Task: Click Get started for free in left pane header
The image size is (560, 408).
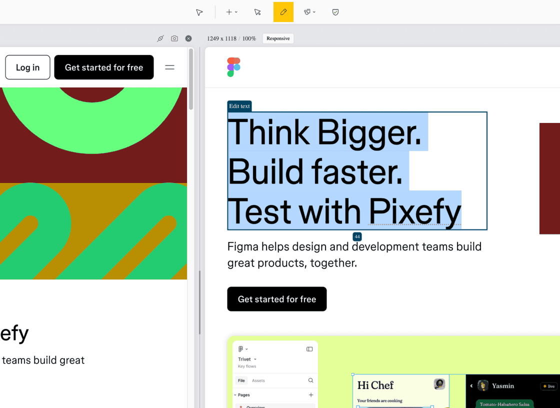Action: pyautogui.click(x=104, y=67)
